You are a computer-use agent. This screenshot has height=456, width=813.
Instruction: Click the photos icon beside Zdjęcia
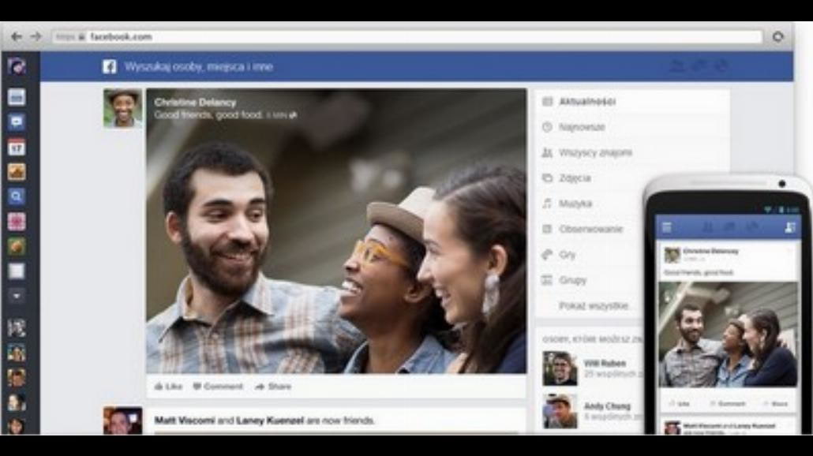[x=547, y=178]
